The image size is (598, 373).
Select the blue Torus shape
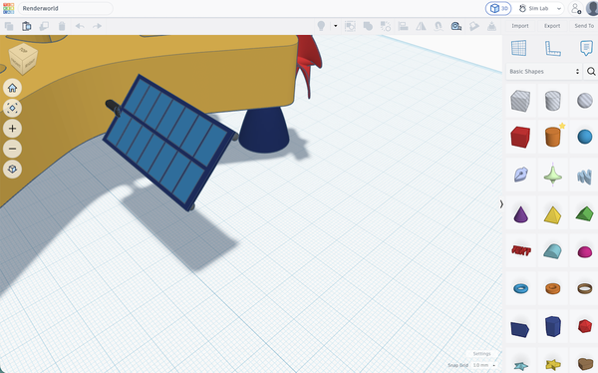(520, 288)
